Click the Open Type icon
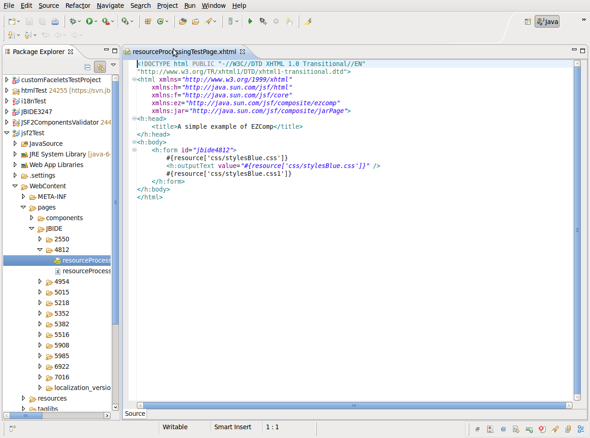 [x=183, y=21]
